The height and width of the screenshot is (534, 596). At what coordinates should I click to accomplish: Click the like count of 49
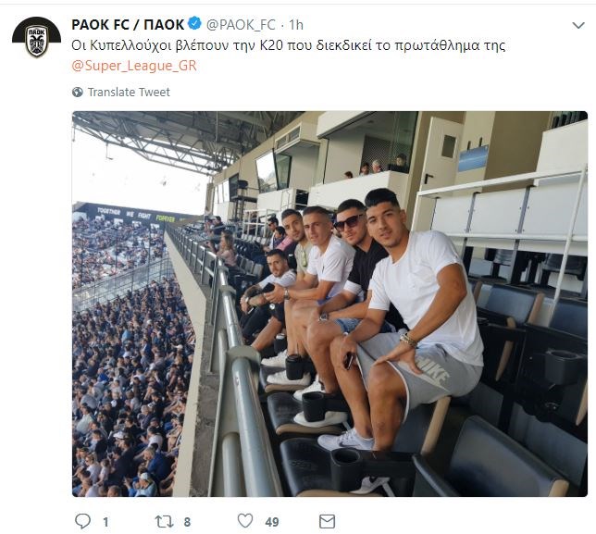coord(272,522)
